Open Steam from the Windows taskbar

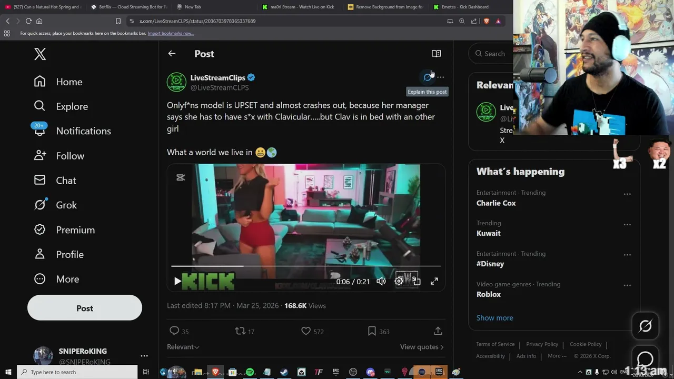pyautogui.click(x=284, y=372)
